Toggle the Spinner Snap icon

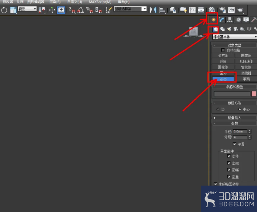98,10
